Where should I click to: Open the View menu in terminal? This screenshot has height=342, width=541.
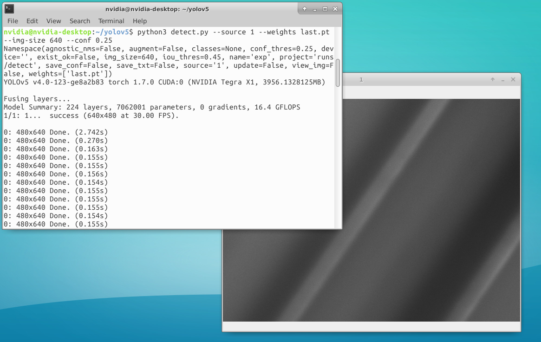(x=53, y=21)
